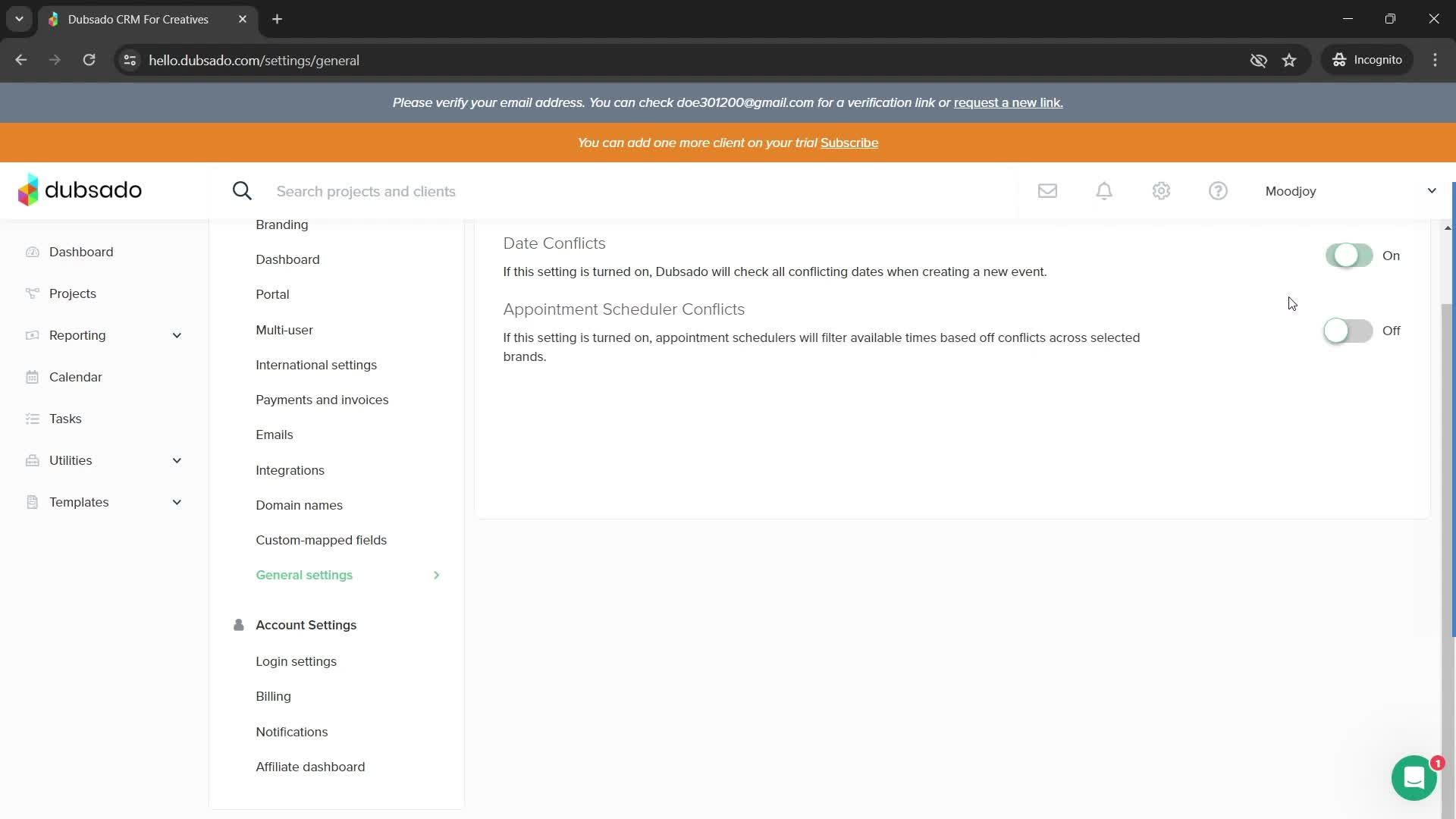Open Dashboard settings in the settings list
Screen dimensions: 1456x819
click(287, 259)
